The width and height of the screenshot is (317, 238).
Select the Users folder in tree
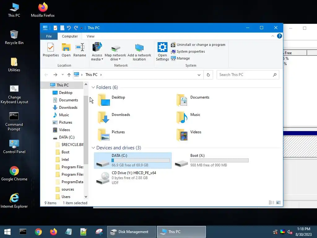click(66, 197)
